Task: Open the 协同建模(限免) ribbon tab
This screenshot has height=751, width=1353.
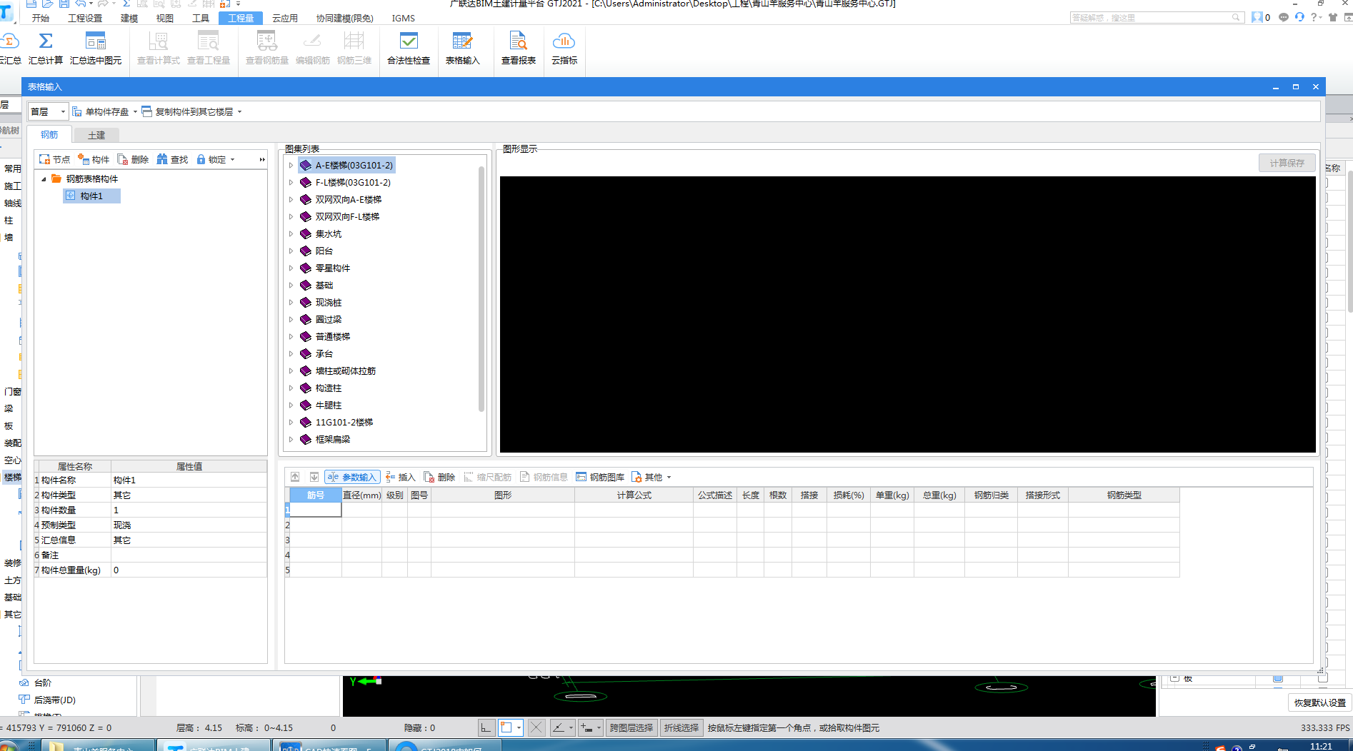Action: 345,18
